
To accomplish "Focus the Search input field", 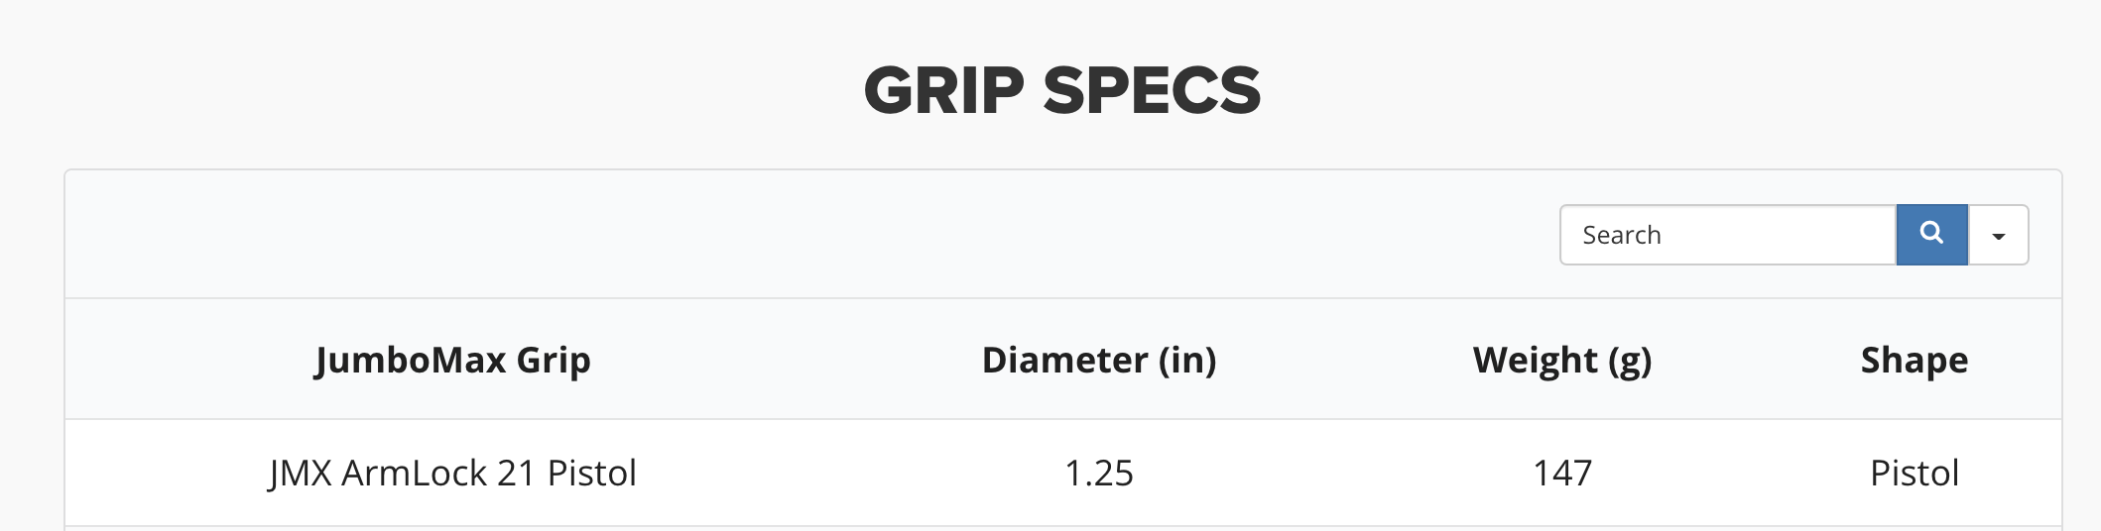I will pyautogui.click(x=1728, y=235).
